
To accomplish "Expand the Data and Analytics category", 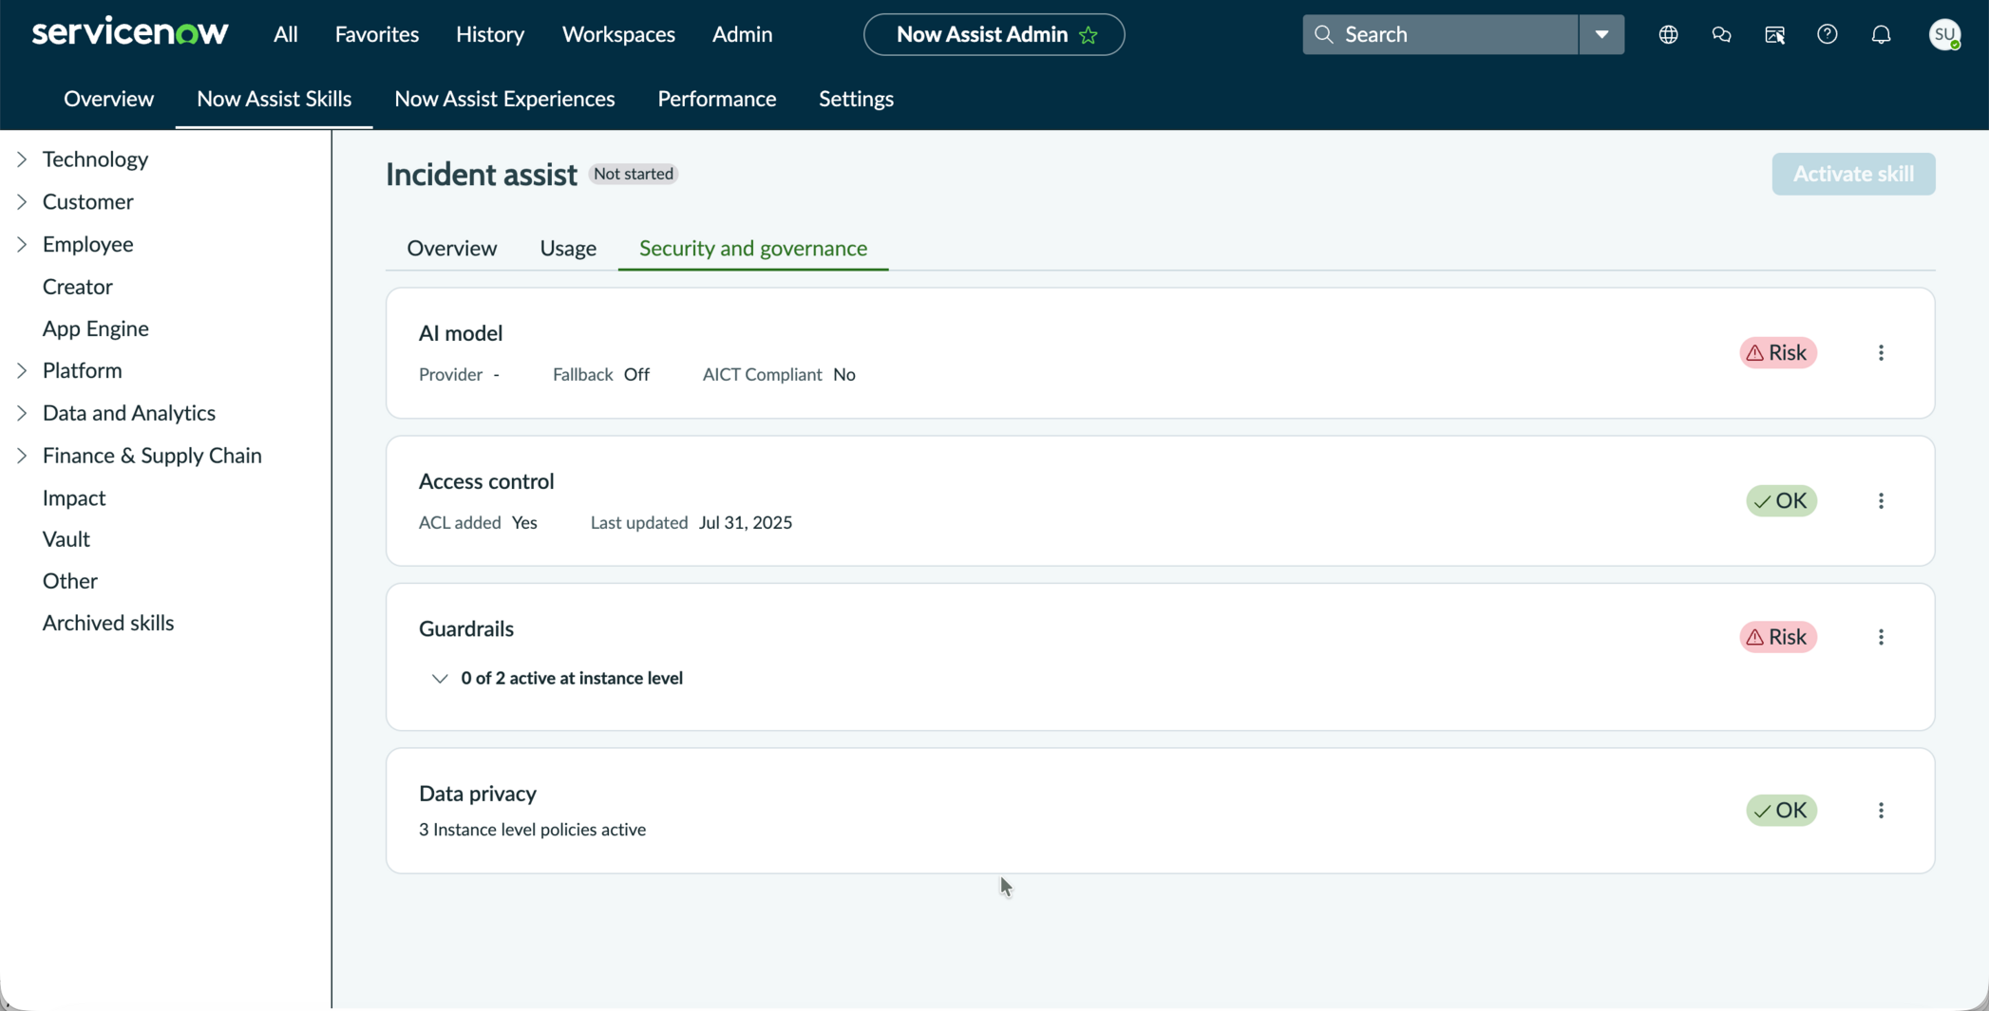I will (x=22, y=413).
